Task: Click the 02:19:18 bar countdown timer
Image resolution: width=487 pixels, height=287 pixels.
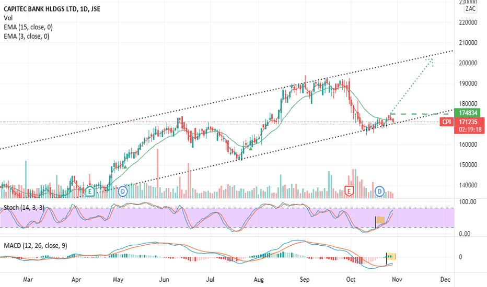Action: 469,130
